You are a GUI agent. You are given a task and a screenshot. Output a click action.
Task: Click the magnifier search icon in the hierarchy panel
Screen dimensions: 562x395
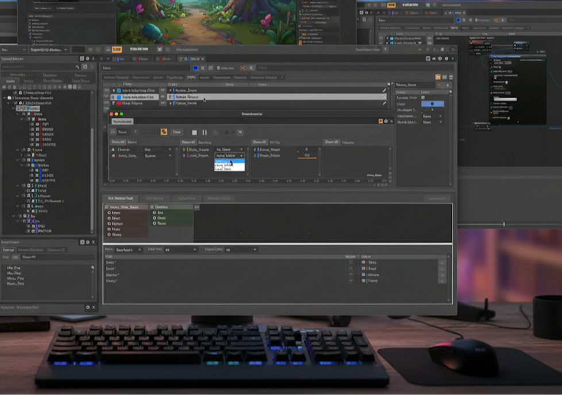[78, 67]
